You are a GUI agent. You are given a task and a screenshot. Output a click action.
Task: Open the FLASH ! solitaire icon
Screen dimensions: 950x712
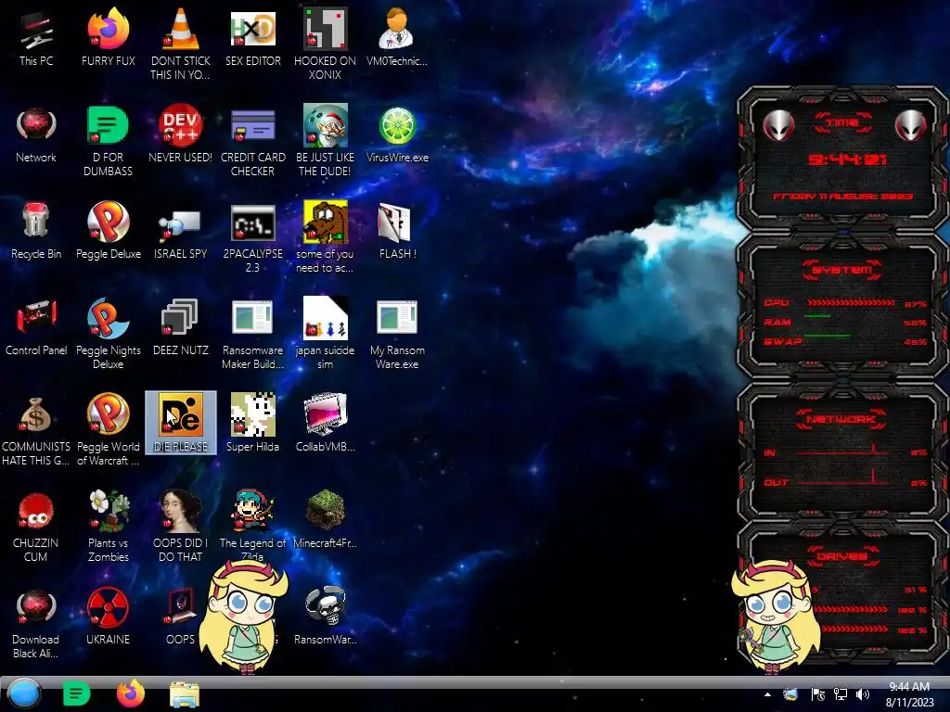pos(397,231)
